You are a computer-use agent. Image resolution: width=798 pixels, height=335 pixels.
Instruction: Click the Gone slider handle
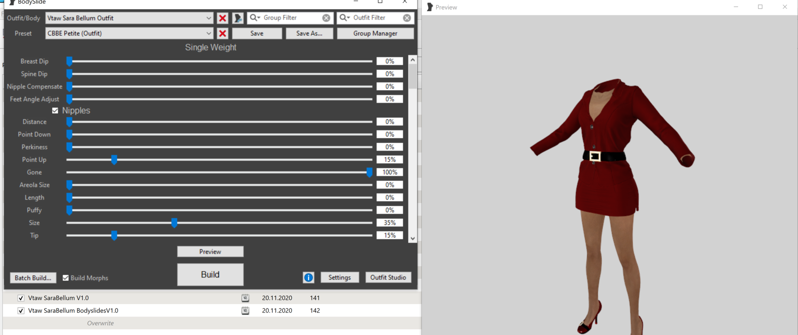[x=369, y=172]
